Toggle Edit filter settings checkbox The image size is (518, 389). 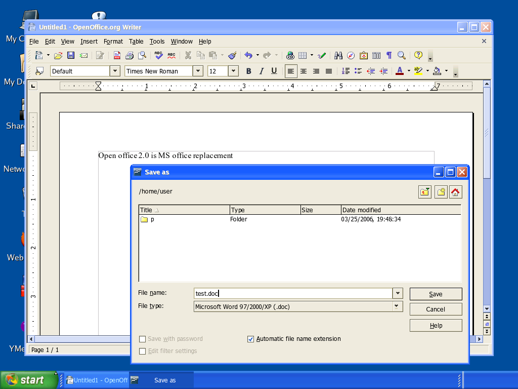coord(142,352)
